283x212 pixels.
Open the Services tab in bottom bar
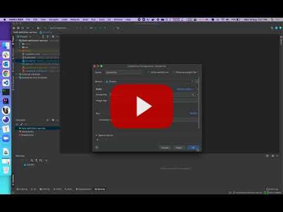point(100,189)
